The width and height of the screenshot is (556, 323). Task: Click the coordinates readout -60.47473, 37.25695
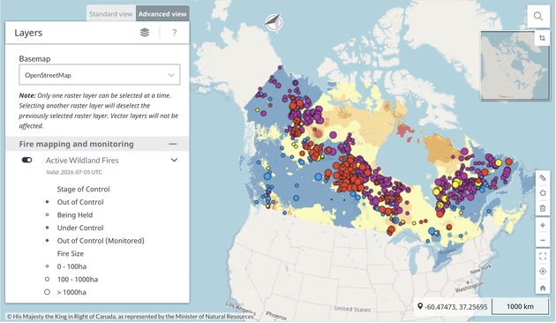point(455,307)
